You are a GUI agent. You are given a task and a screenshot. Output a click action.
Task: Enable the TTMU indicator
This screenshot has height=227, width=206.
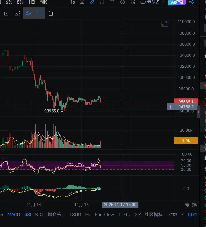click(124, 215)
